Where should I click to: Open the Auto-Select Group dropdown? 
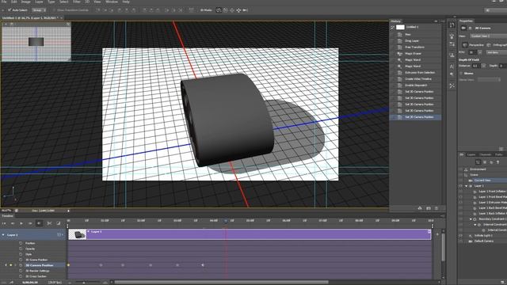click(x=39, y=10)
